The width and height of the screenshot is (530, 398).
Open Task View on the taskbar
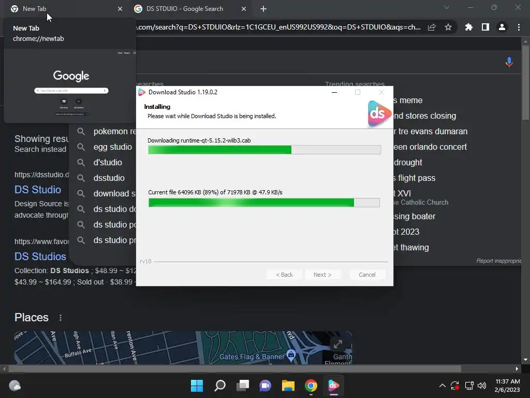pyautogui.click(x=243, y=386)
